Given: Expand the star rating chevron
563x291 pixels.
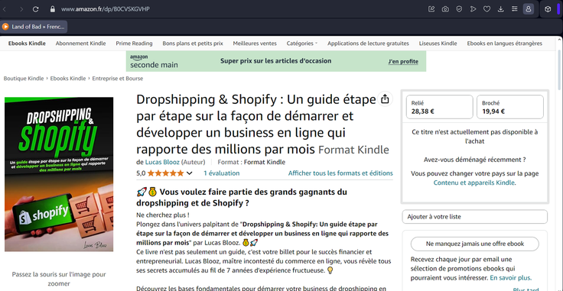Looking at the screenshot, I should pyautogui.click(x=189, y=173).
